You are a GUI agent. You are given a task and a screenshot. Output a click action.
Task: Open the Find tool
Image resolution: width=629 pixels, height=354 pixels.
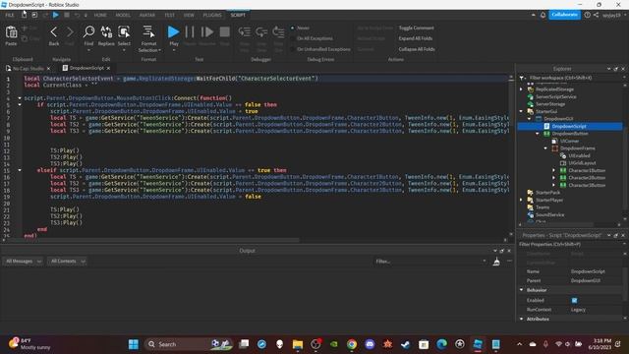point(88,32)
